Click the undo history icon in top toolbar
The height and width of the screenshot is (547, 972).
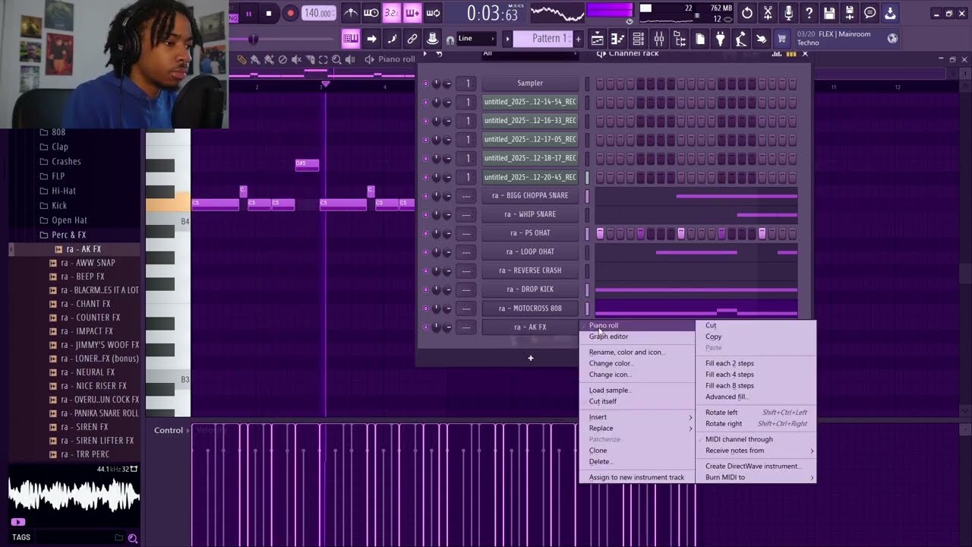tap(747, 13)
